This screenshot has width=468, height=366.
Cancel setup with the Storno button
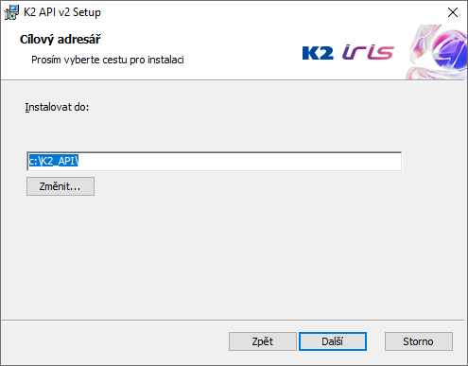point(419,341)
